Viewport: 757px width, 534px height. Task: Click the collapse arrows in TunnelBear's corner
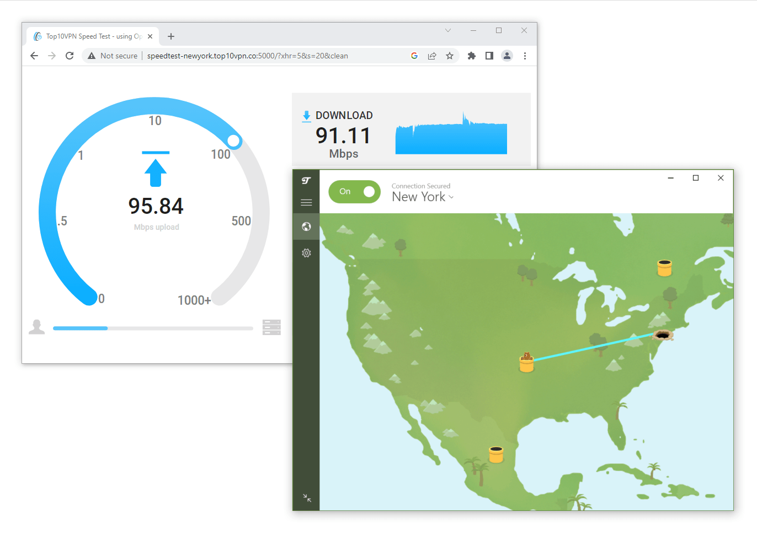click(307, 498)
